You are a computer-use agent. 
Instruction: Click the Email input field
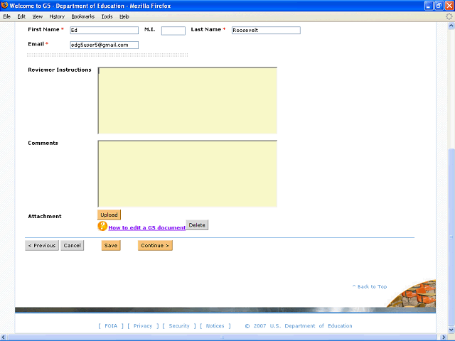pos(105,45)
